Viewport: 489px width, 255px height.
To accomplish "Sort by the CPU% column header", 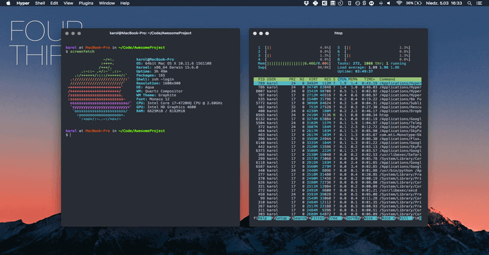I will click(342, 80).
